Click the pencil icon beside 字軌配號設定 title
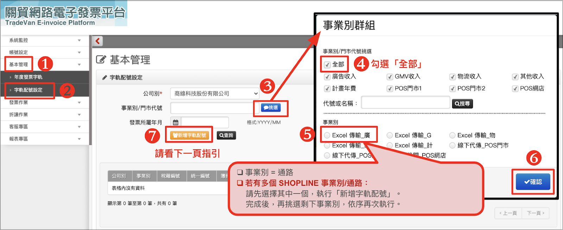563x230 pixels. 105,78
